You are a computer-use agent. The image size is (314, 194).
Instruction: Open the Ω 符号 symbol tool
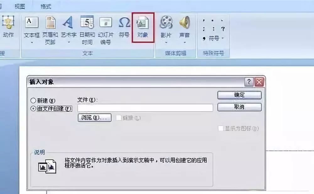click(x=124, y=22)
